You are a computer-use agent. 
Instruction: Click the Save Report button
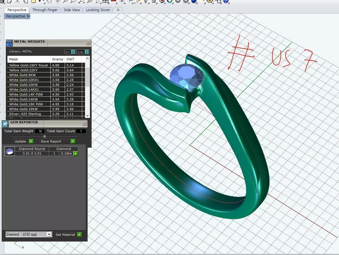(55, 141)
